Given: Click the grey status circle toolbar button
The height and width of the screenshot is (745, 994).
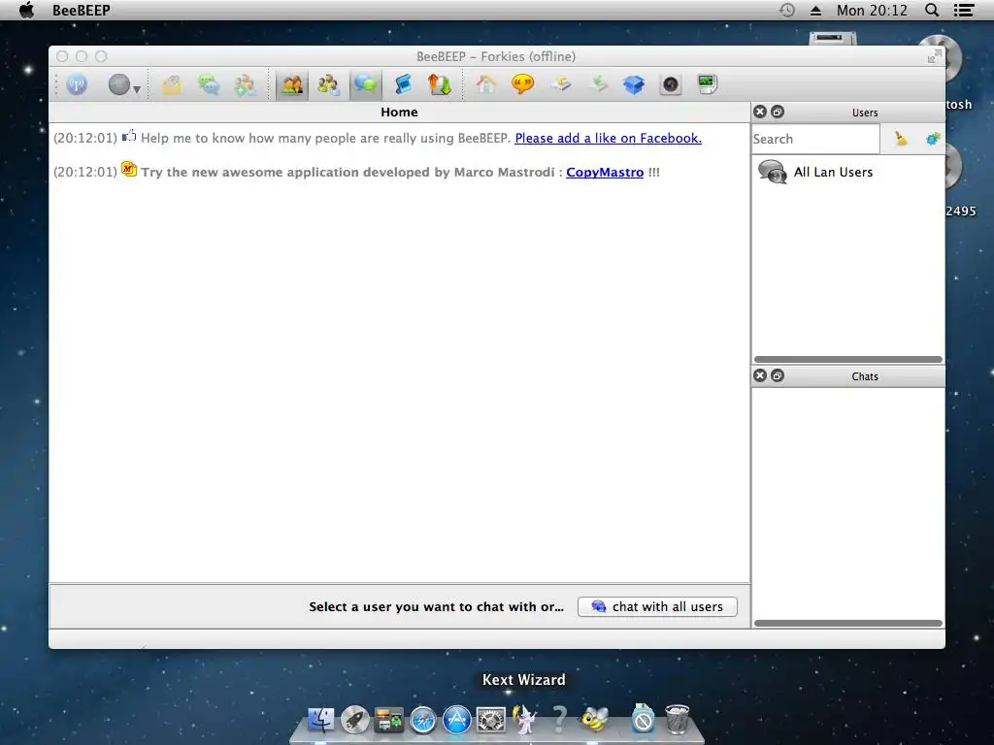Looking at the screenshot, I should click(118, 84).
